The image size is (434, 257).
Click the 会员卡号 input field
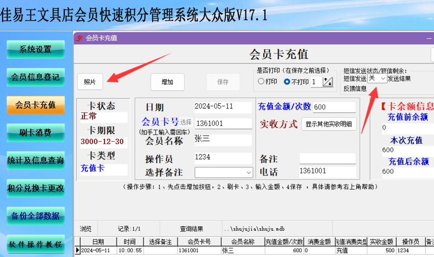pos(224,123)
